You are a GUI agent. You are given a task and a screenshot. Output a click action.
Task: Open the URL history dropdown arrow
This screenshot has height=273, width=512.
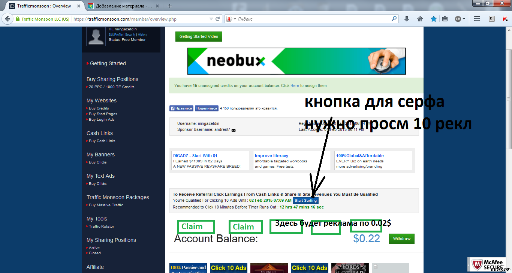(x=211, y=19)
